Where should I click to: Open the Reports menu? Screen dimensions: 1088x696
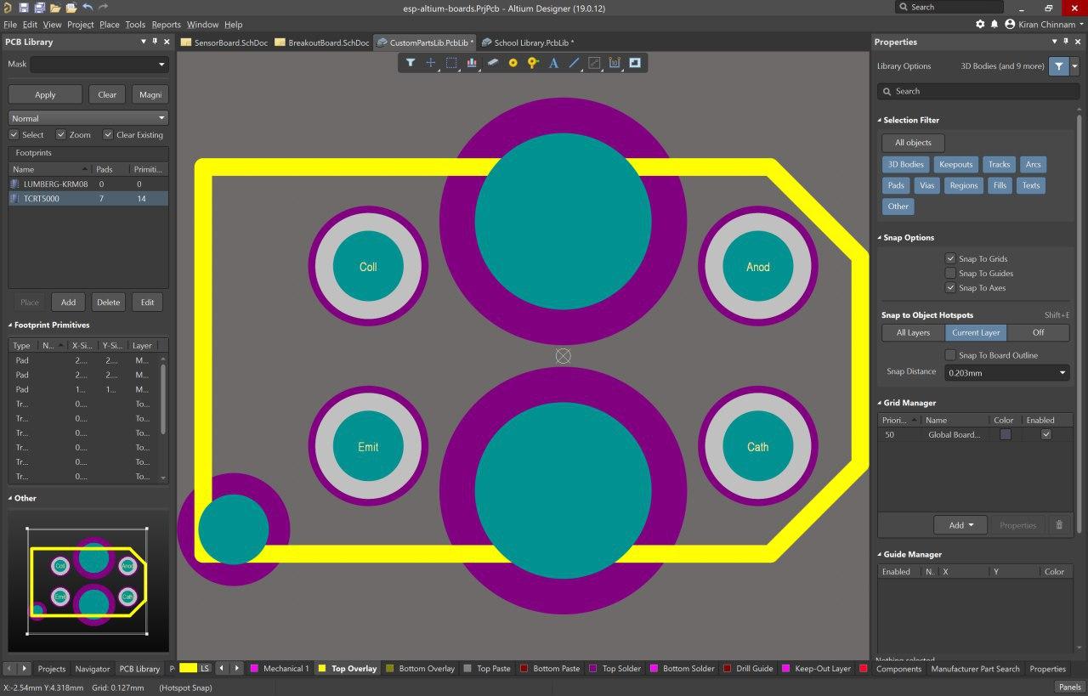[x=166, y=25]
